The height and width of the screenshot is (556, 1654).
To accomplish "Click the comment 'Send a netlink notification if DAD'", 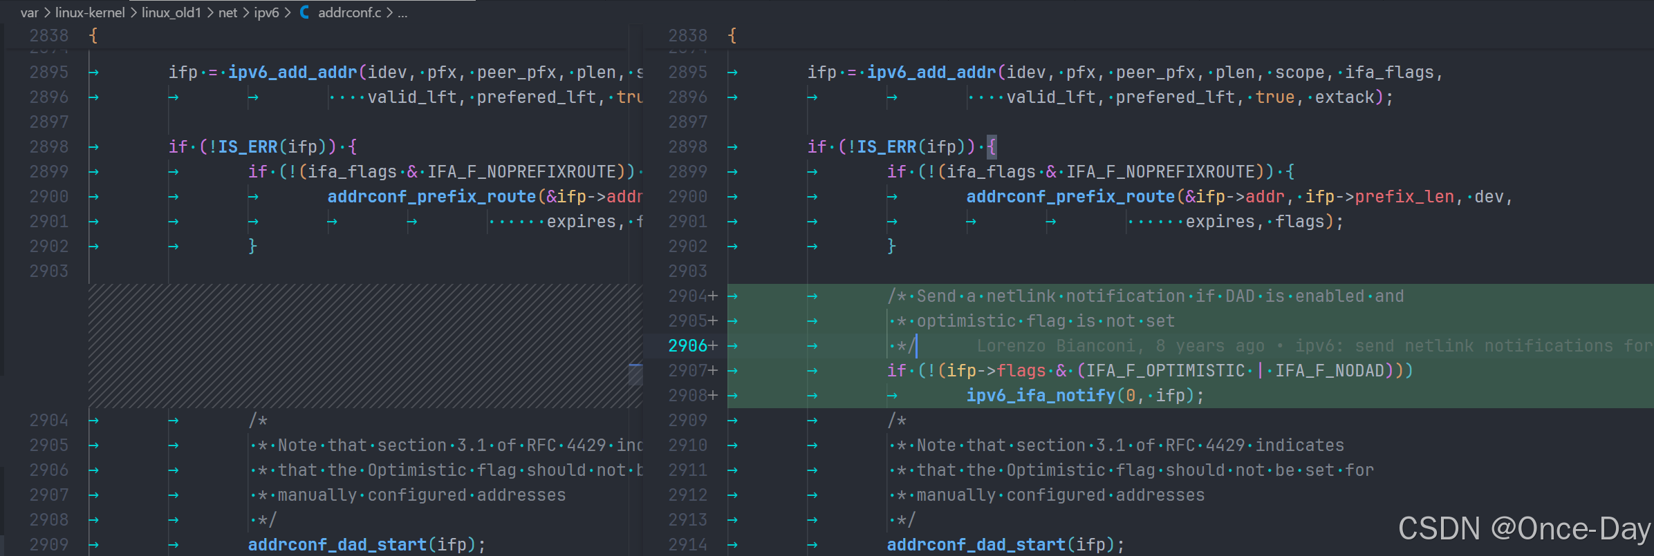I will coord(1086,296).
